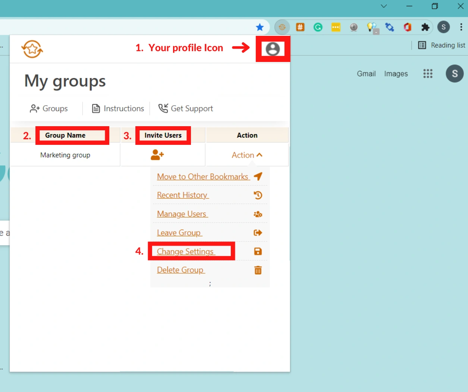Open the Google apps grid
Screen dimensions: 468x392
point(428,74)
